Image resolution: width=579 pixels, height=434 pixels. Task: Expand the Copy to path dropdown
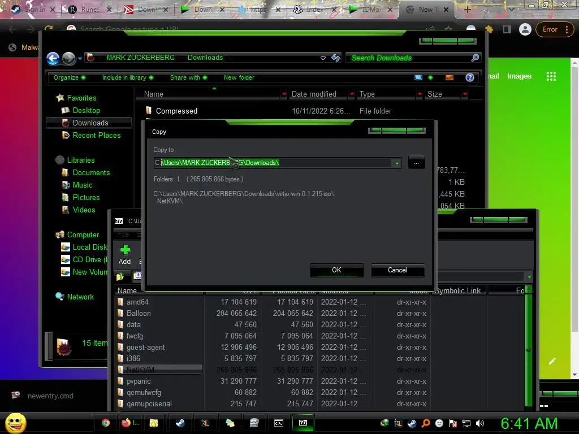[397, 163]
